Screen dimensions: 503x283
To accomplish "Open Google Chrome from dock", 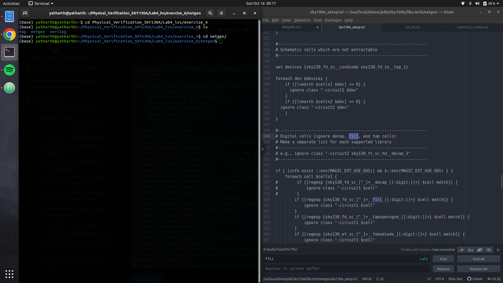I will tap(9, 34).
